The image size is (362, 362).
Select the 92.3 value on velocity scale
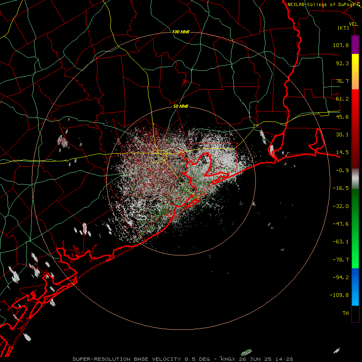tap(342, 63)
